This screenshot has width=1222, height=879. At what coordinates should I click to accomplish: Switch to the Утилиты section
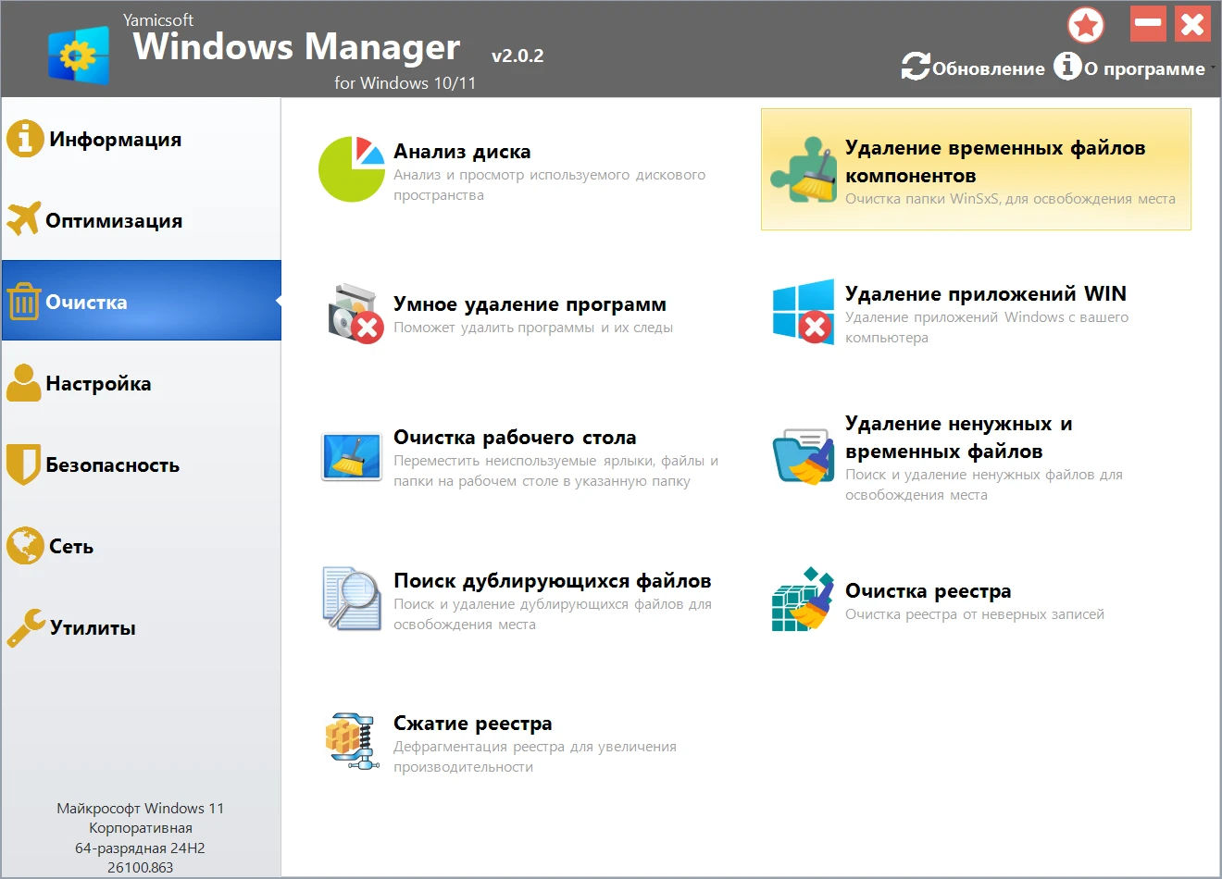(141, 627)
